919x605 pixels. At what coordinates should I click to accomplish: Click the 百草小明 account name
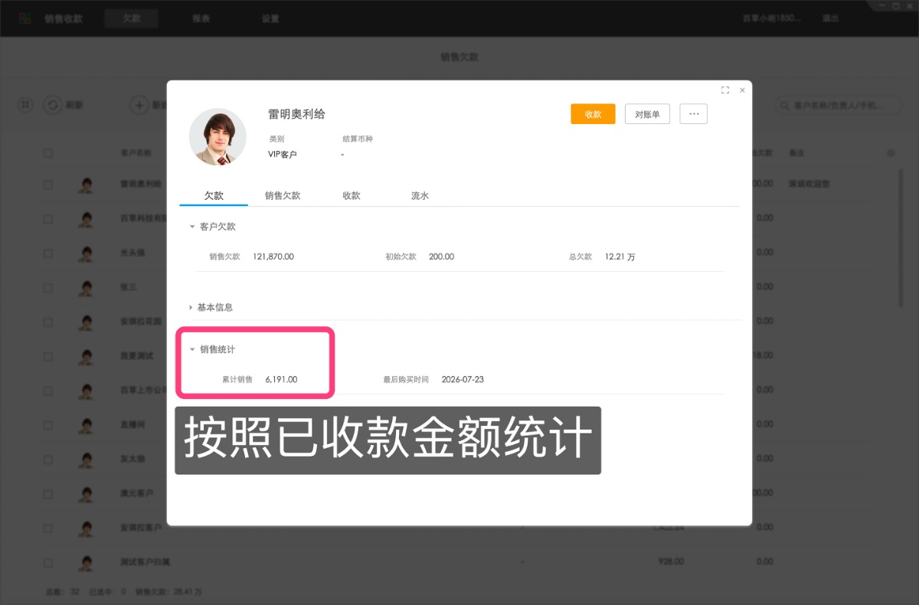coord(772,18)
